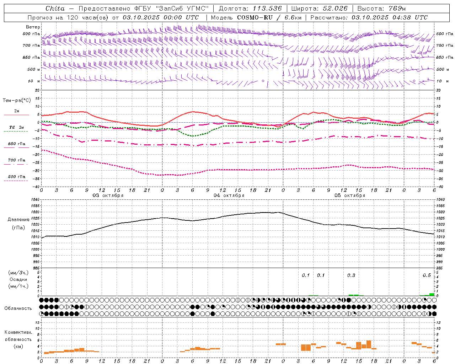455x364 pixels.
Task: Click the 0.5 precipitation amount value
Action: point(427,275)
